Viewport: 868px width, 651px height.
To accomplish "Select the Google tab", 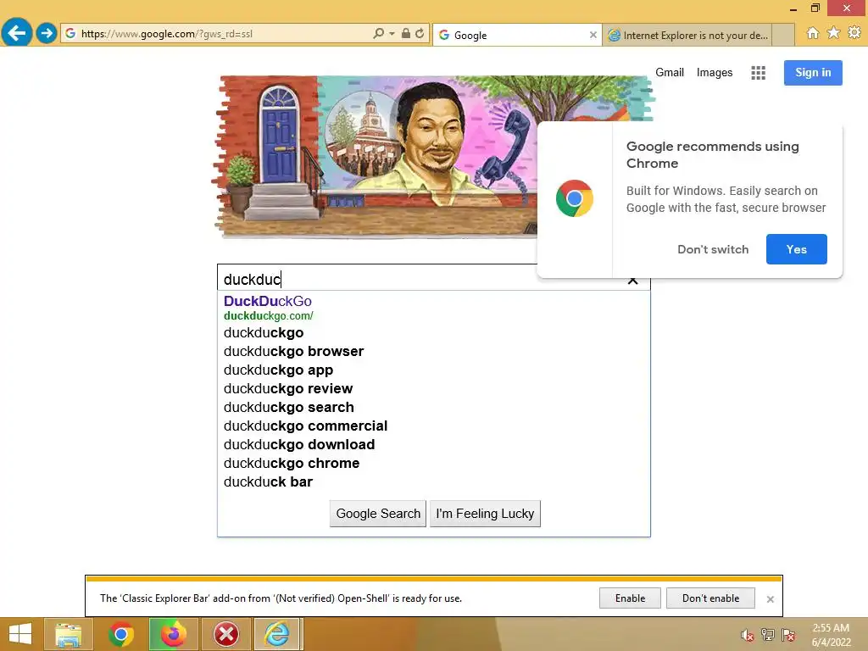I will click(x=517, y=35).
